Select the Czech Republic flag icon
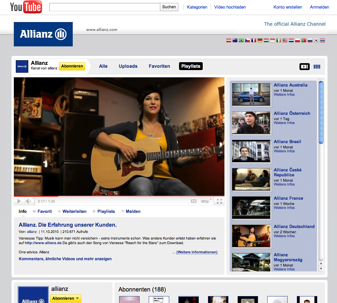The image size is (337, 303). point(247,40)
